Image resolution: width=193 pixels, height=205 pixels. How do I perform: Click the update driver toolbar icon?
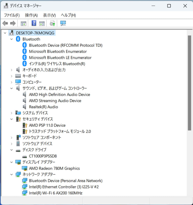point(52,23)
